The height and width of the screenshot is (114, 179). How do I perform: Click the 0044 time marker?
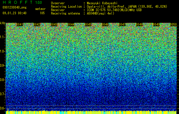[x=71, y=25]
